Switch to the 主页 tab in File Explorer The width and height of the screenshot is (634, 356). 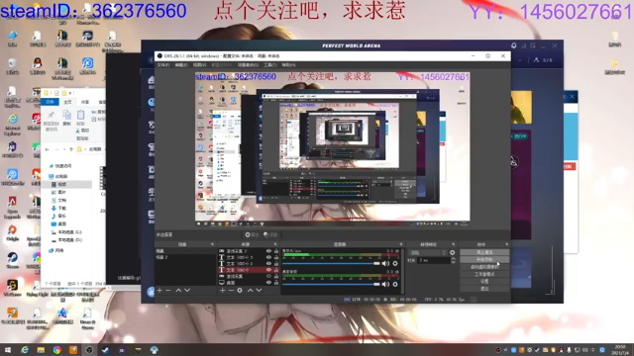67,102
